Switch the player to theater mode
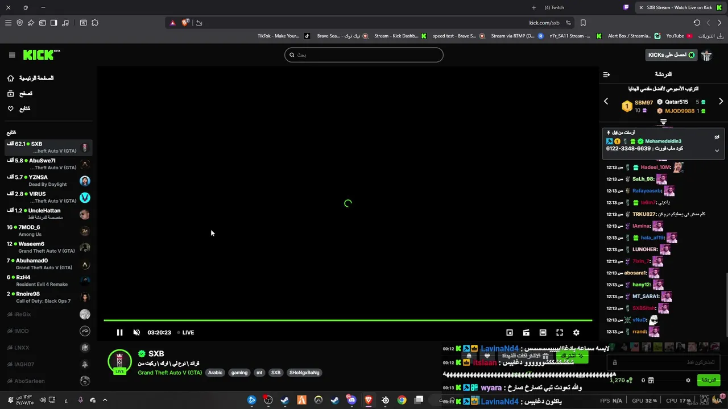 pyautogui.click(x=543, y=332)
